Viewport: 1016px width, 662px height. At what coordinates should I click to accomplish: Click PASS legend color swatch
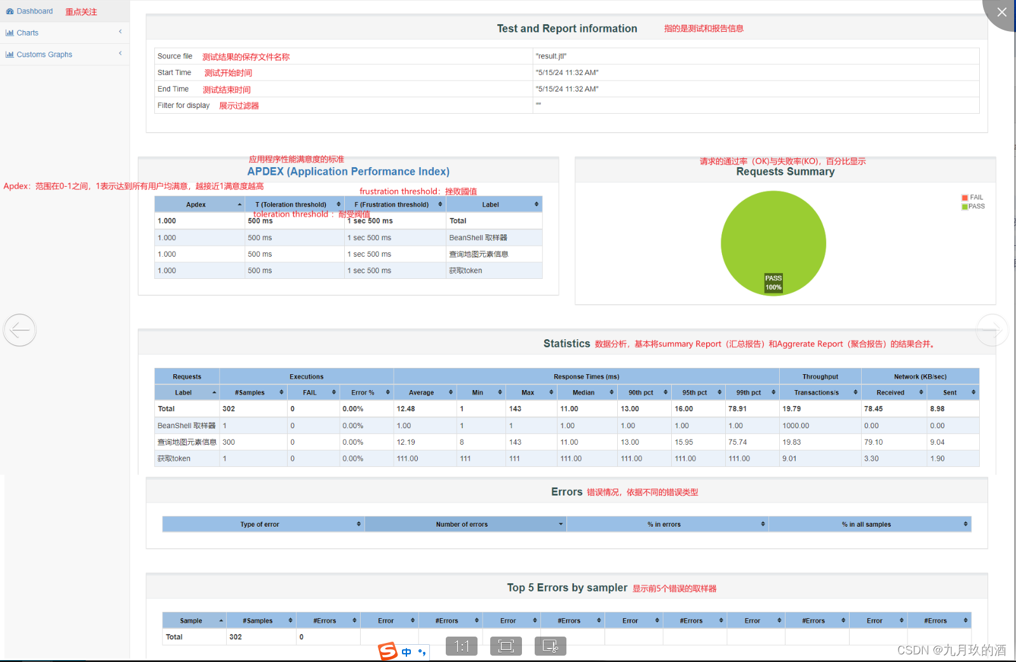965,206
